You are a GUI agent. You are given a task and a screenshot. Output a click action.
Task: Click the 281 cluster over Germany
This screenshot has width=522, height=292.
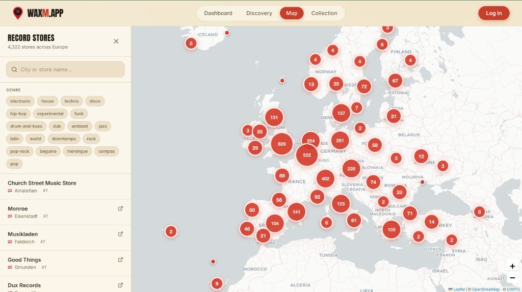pos(340,141)
